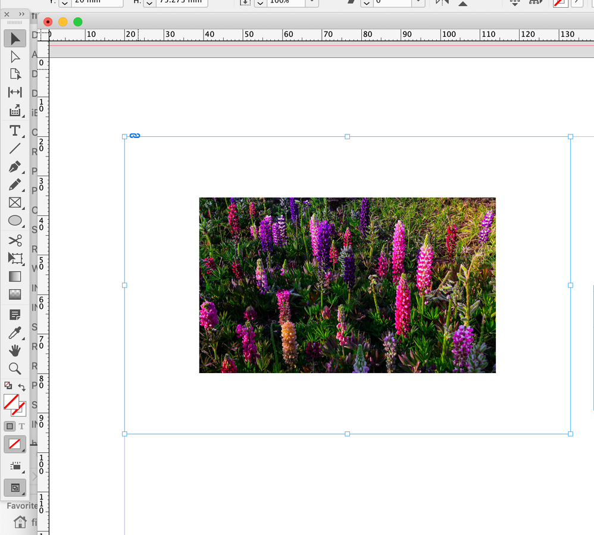Select the Pencil tool
The height and width of the screenshot is (535, 594).
pyautogui.click(x=15, y=185)
